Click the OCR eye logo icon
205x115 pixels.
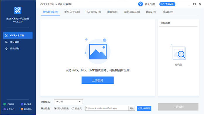pyautogui.click(x=18, y=10)
